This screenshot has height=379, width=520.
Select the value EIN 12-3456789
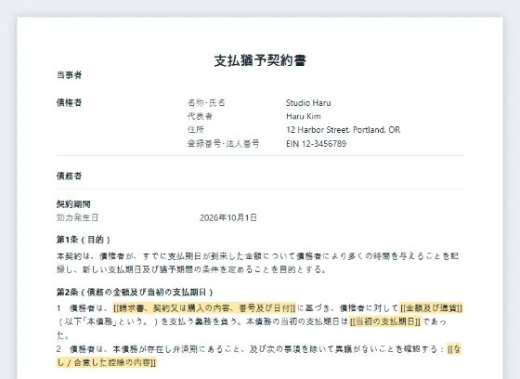point(316,143)
